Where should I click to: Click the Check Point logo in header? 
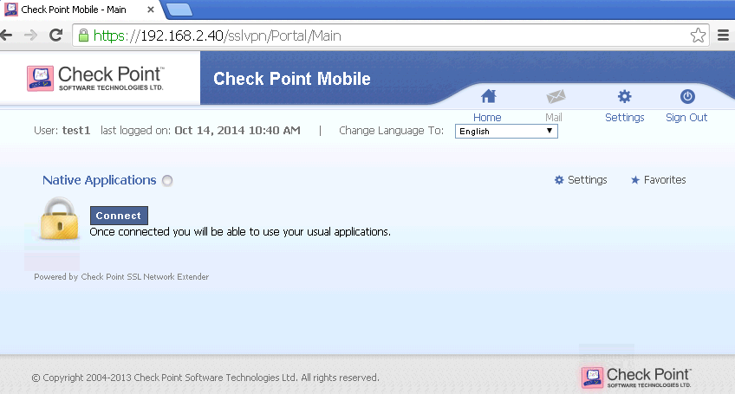pos(95,78)
